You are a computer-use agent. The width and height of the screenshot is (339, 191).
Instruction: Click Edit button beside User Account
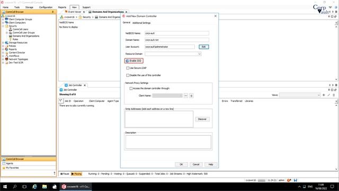[x=203, y=47]
